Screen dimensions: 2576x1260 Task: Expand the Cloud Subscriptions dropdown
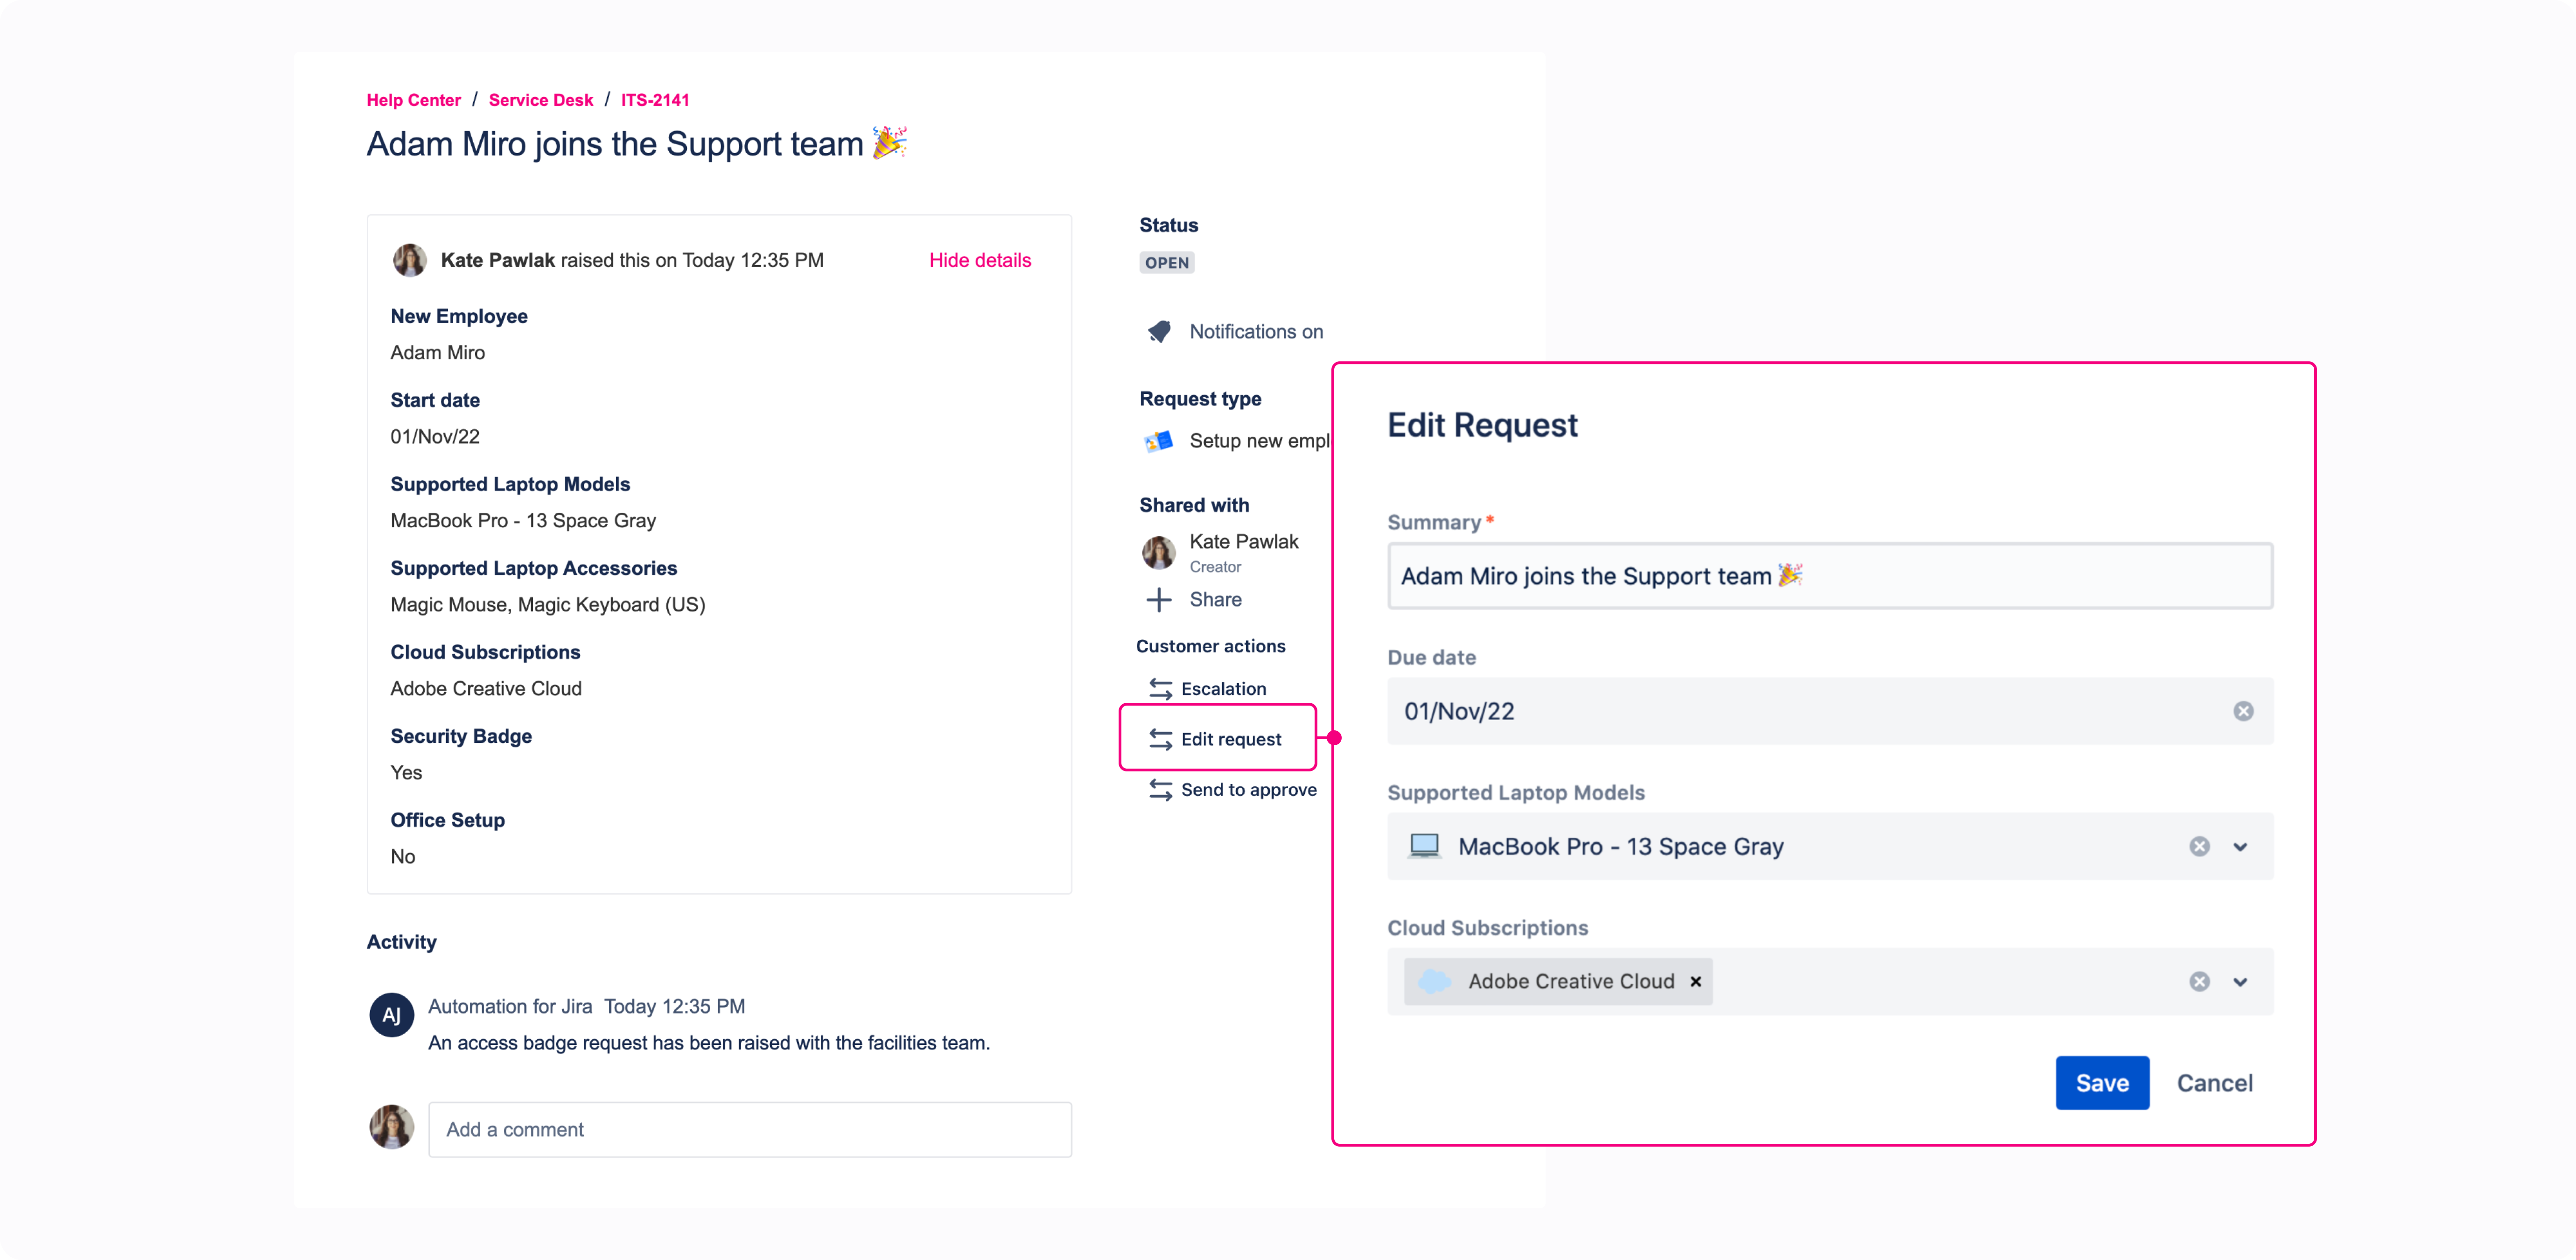tap(2240, 981)
